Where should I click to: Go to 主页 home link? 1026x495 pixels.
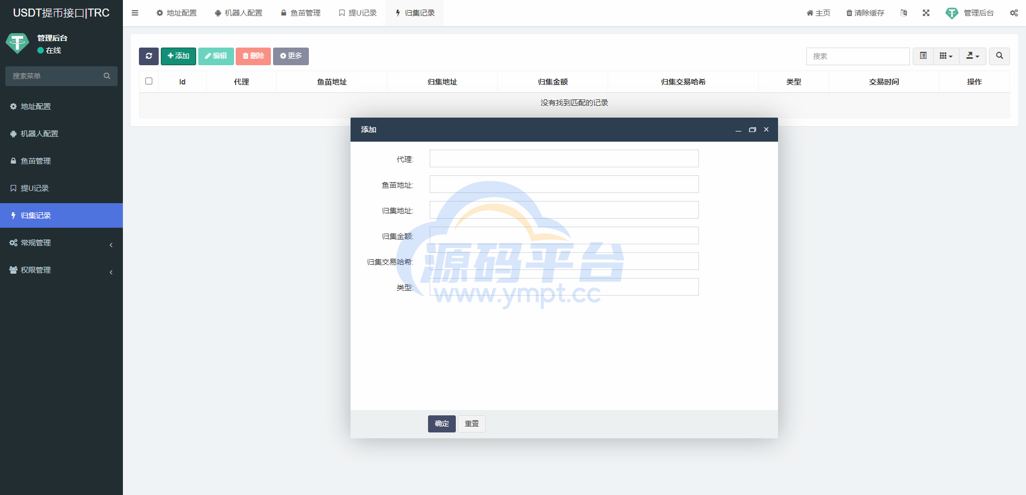[818, 13]
